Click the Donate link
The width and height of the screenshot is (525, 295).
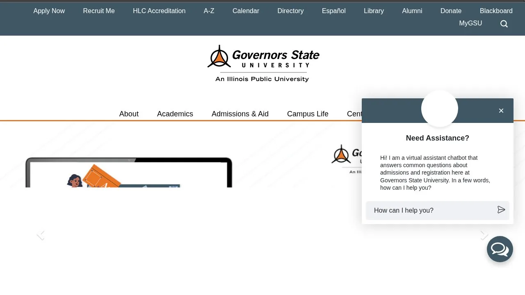tap(451, 11)
